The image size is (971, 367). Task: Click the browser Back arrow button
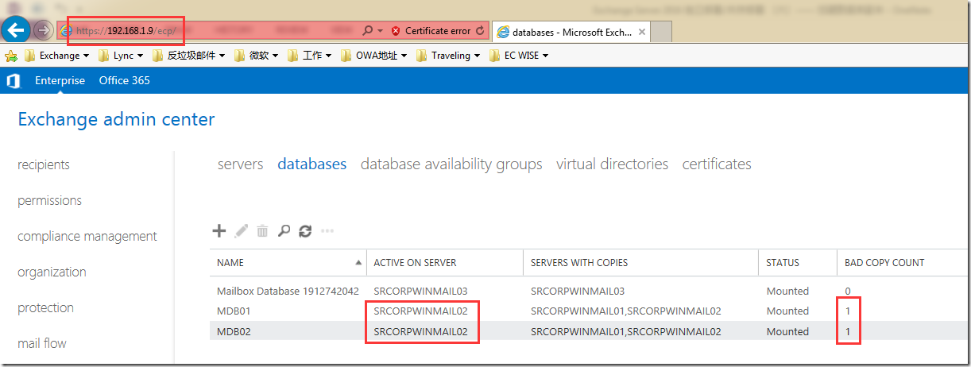click(16, 30)
